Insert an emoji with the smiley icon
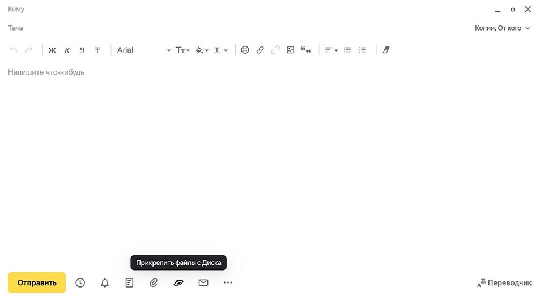 [245, 50]
